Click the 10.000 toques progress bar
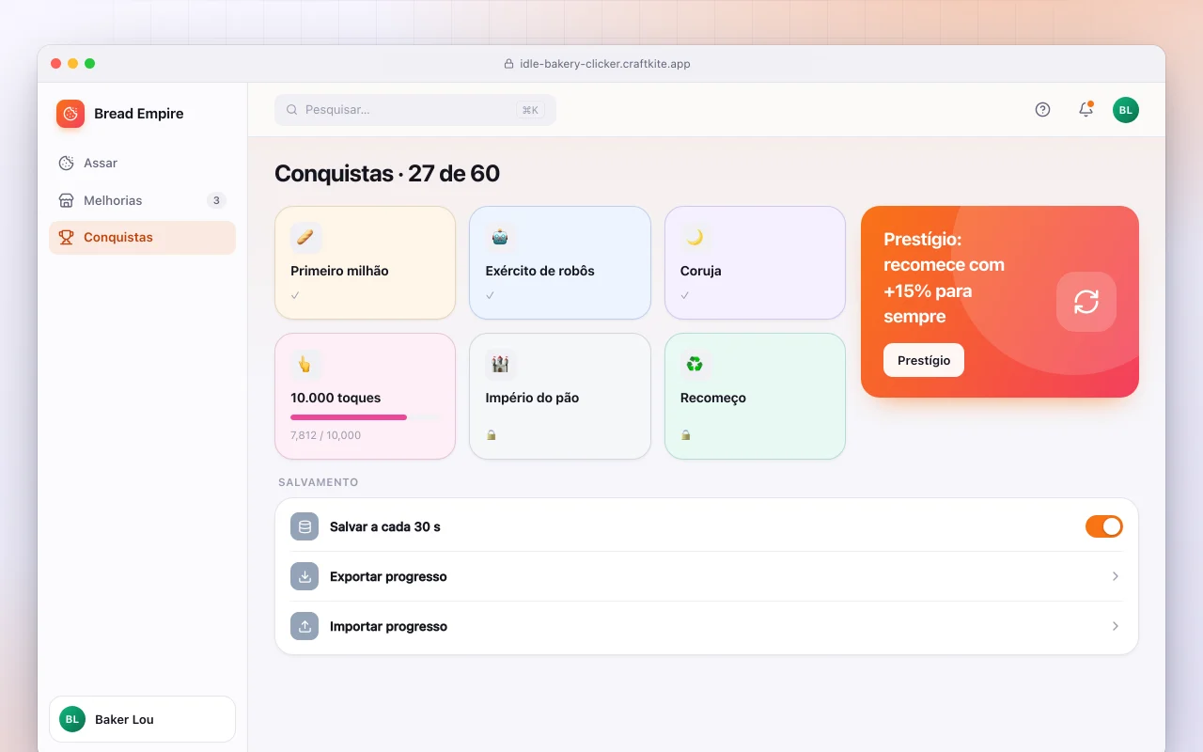Viewport: 1203px width, 752px height. point(365,417)
